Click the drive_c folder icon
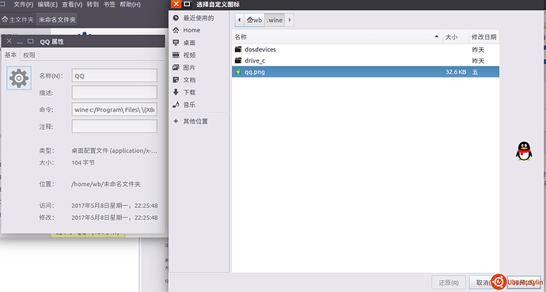Image resolution: width=546 pixels, height=292 pixels. click(238, 61)
